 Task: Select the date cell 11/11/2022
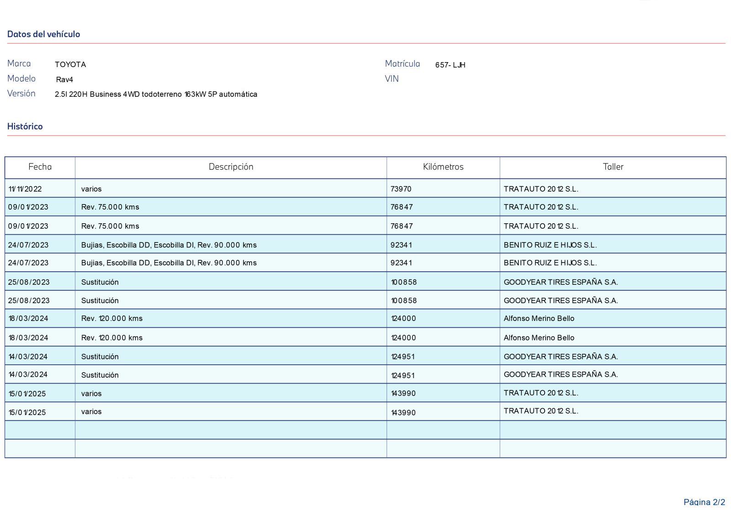coord(25,189)
